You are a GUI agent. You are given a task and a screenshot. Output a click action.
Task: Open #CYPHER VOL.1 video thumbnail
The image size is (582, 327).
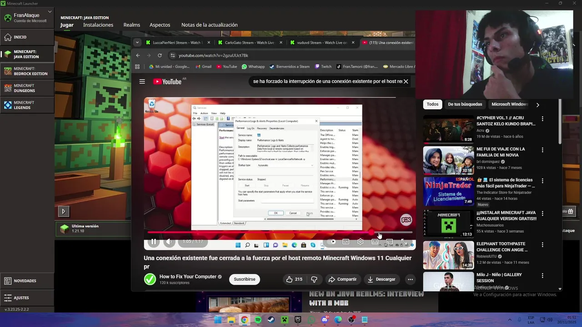click(x=448, y=129)
